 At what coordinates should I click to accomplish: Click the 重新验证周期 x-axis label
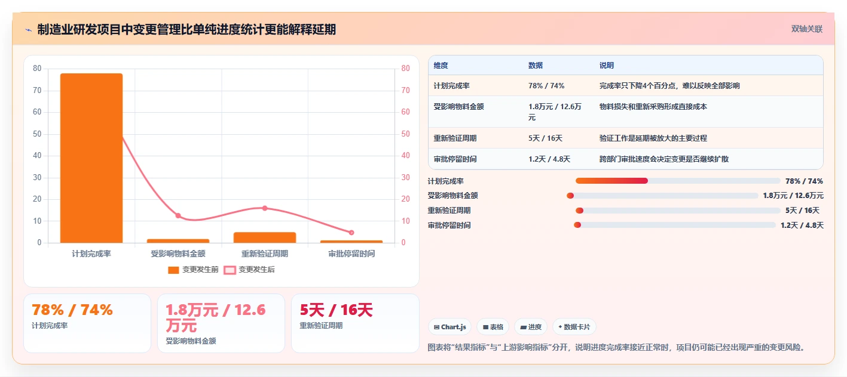coord(265,254)
